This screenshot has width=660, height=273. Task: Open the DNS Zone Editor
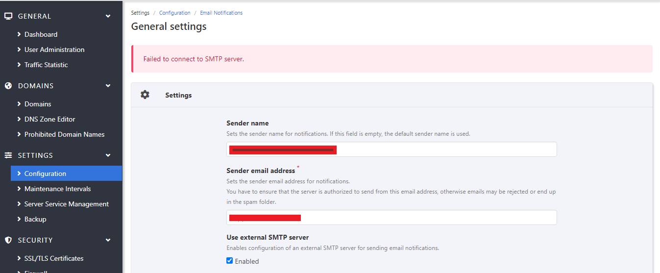49,119
